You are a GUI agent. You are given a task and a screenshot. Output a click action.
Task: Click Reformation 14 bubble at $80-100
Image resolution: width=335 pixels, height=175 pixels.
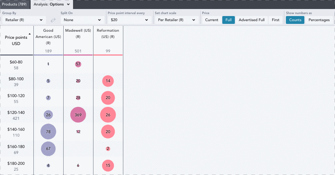[108, 81]
